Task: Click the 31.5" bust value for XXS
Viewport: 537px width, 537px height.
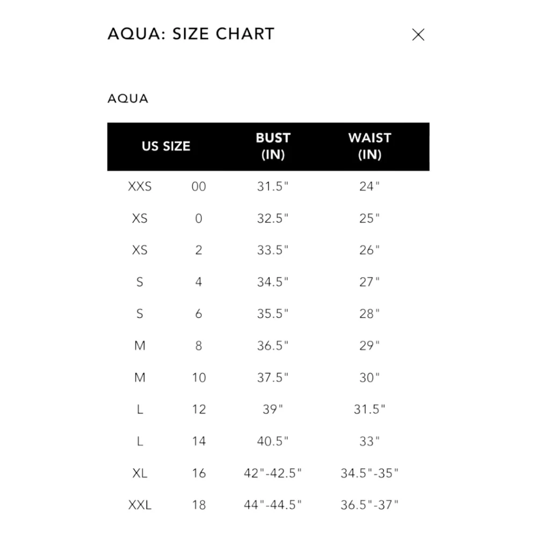Action: click(273, 187)
